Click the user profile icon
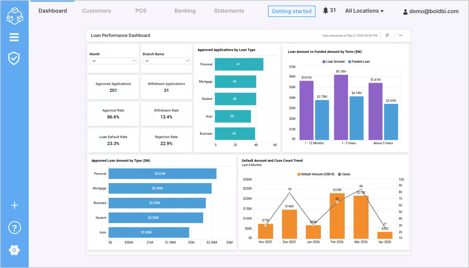The width and height of the screenshot is (469, 268). [405, 12]
